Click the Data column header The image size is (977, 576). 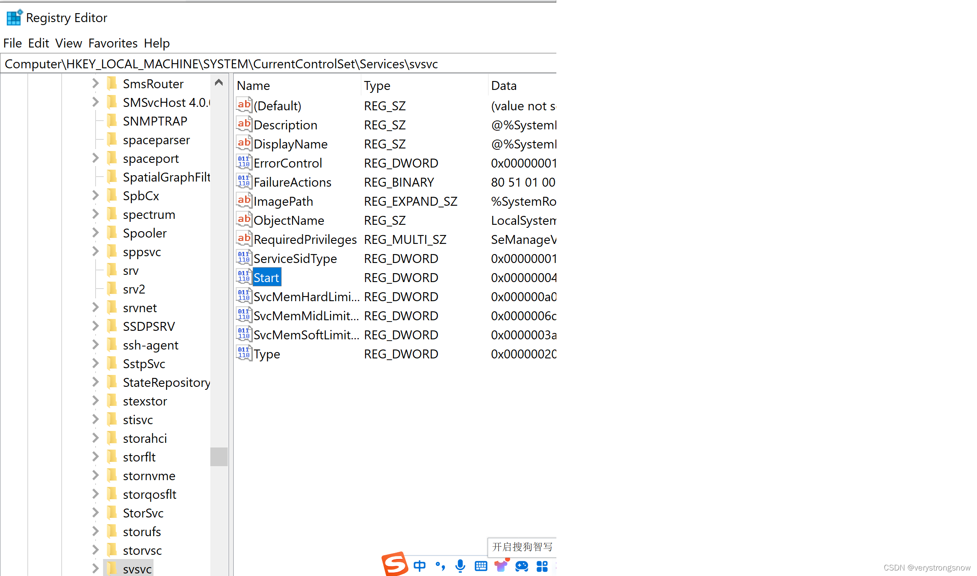point(504,86)
